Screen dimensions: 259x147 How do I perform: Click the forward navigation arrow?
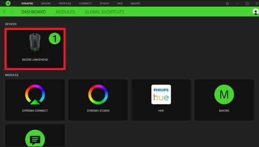click(x=11, y=12)
